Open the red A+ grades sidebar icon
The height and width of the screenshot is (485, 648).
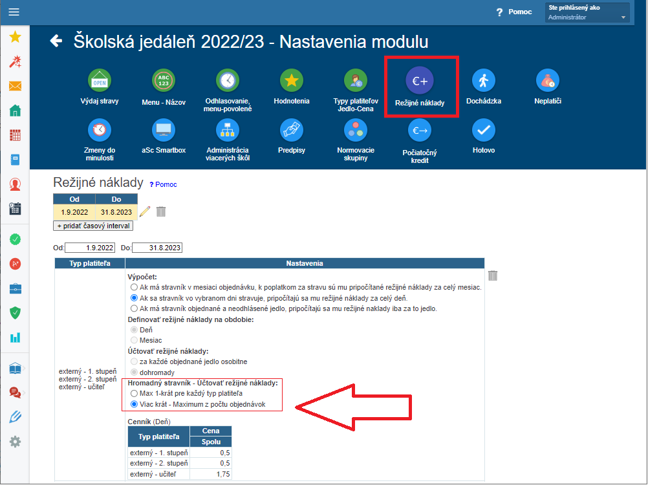pos(16,264)
